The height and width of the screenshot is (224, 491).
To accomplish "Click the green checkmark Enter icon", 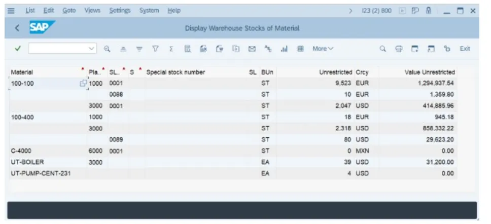I will (x=18, y=49).
